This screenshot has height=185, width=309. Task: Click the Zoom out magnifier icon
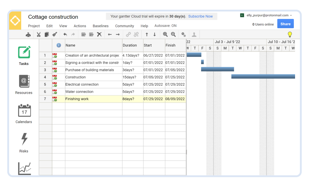click(173, 34)
